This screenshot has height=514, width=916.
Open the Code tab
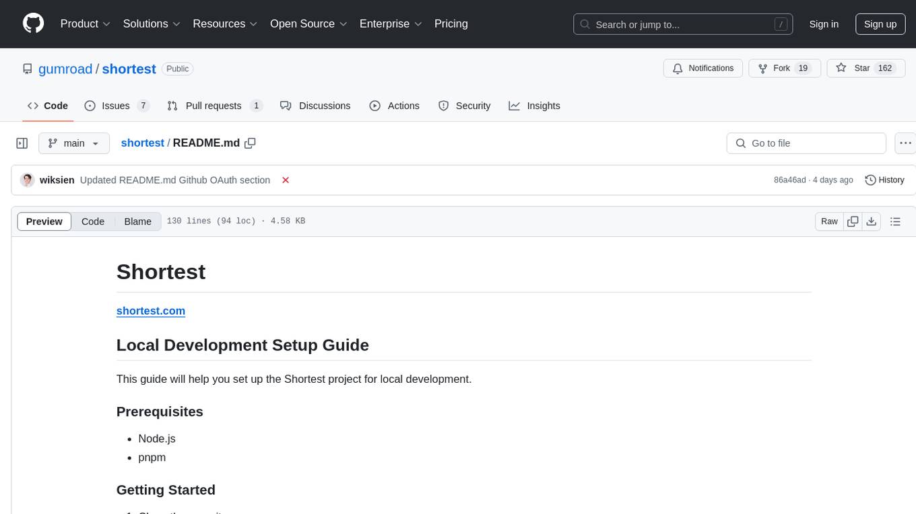(48, 106)
